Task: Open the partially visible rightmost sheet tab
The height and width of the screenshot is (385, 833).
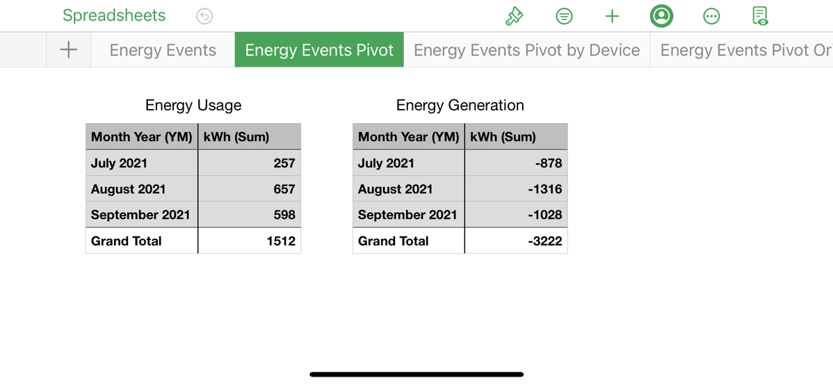Action: (744, 50)
